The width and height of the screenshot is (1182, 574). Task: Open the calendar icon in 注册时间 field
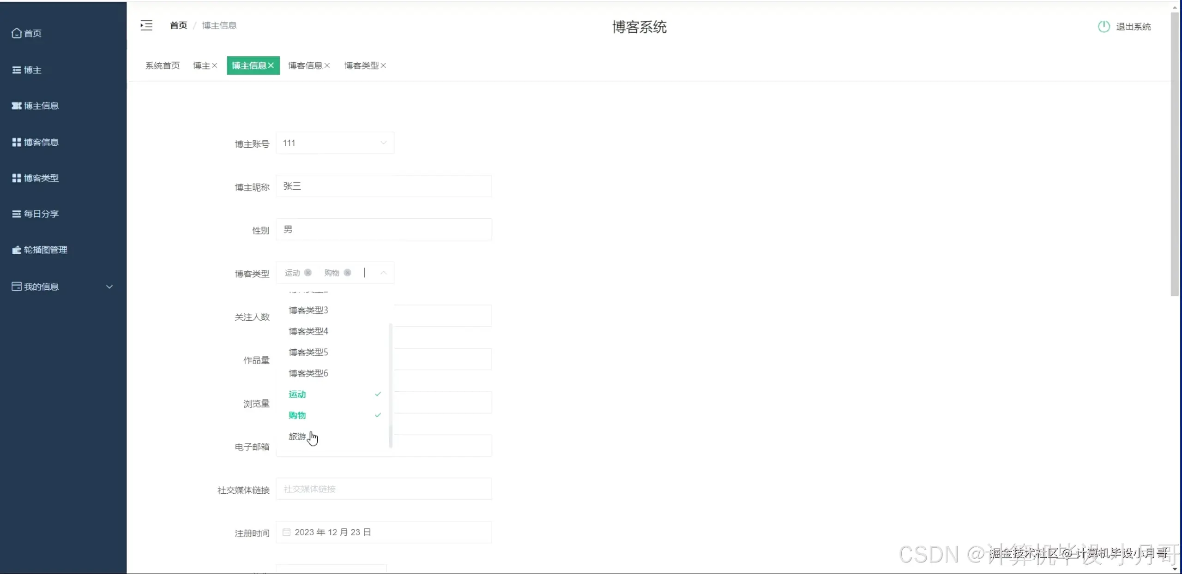(286, 532)
